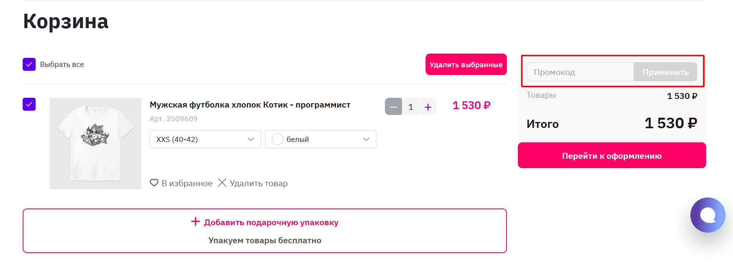Click the X icon to remove the item
Viewport: 733px width, 262px height.
click(x=222, y=183)
